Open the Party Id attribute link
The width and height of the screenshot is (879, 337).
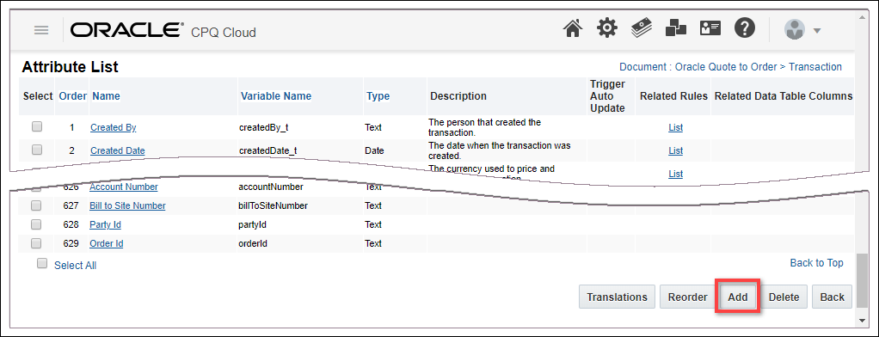[x=106, y=224]
